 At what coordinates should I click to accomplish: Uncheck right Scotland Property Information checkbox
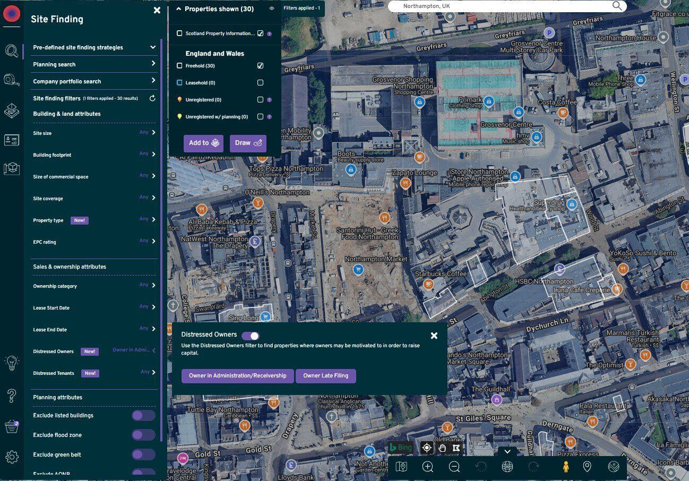(260, 33)
